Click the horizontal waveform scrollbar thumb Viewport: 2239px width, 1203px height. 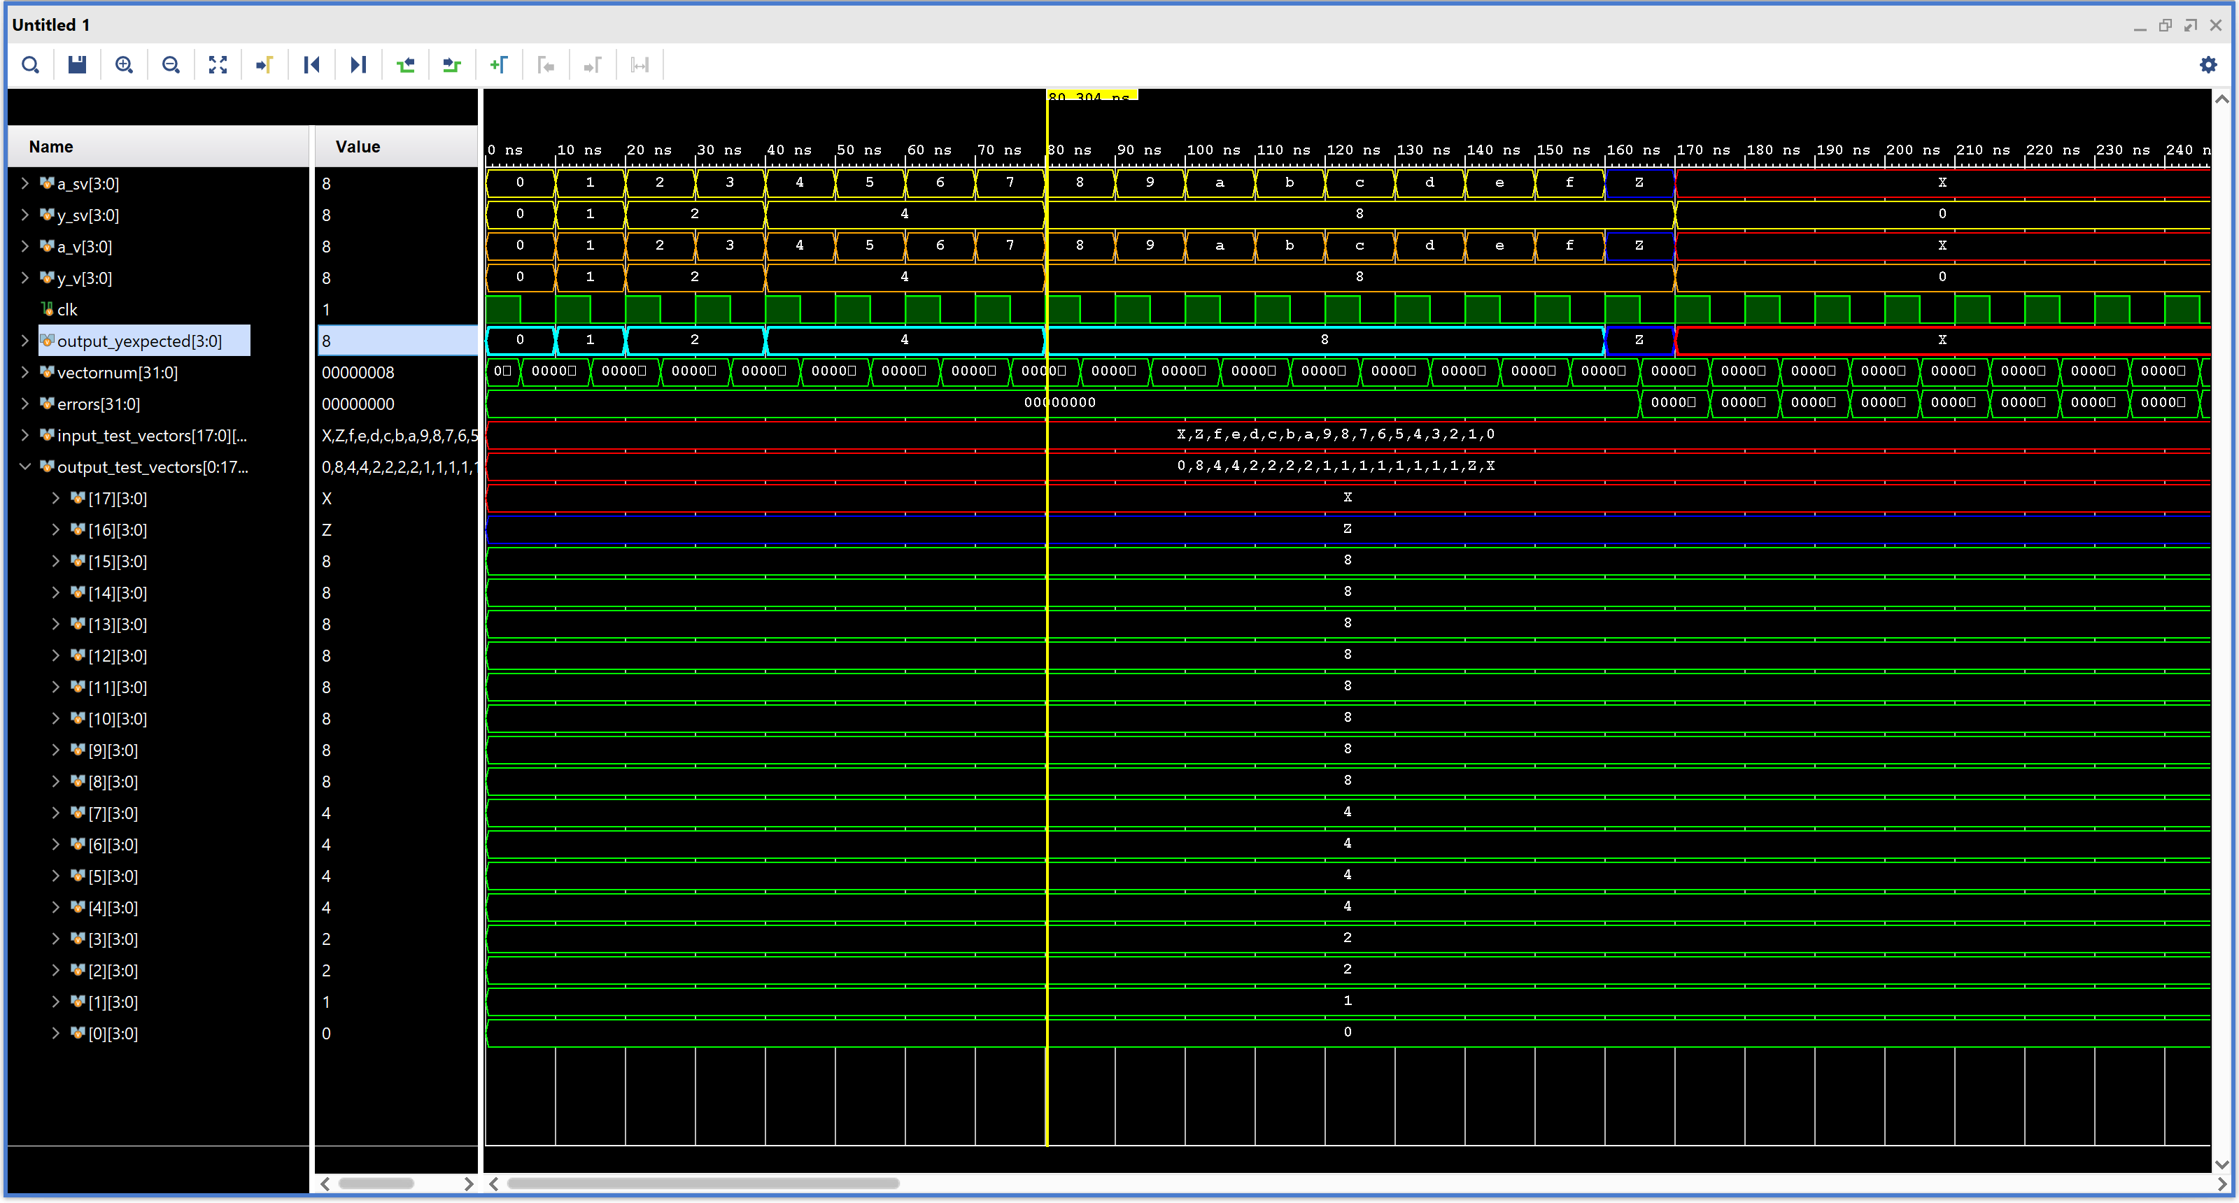702,1184
